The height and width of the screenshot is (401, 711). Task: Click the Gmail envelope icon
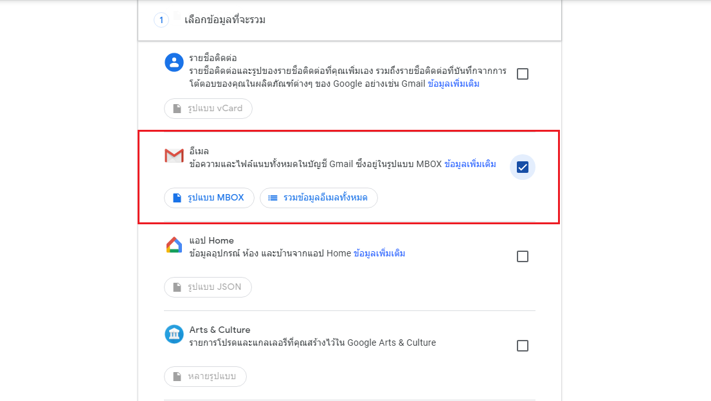[174, 156]
